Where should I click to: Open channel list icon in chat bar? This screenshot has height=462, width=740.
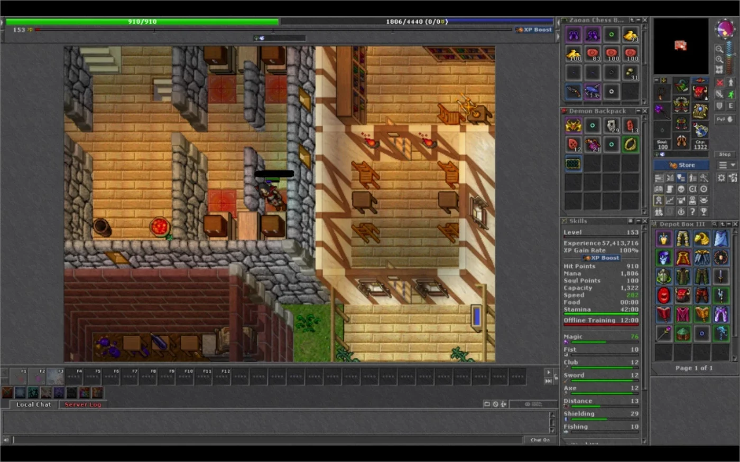(487, 404)
